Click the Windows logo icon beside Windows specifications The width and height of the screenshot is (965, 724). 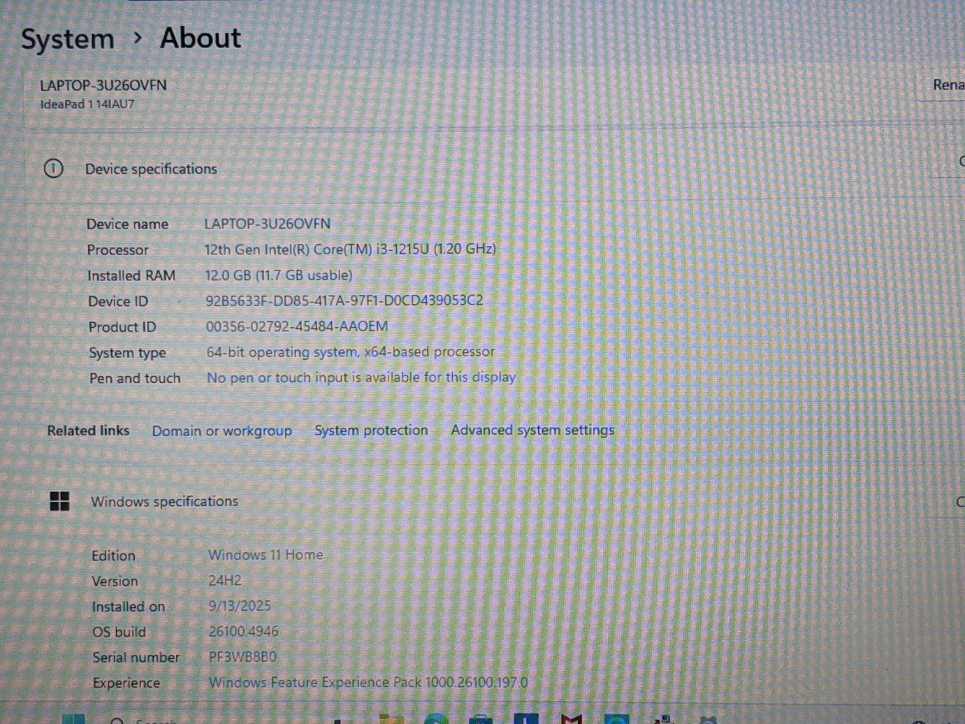click(x=60, y=501)
